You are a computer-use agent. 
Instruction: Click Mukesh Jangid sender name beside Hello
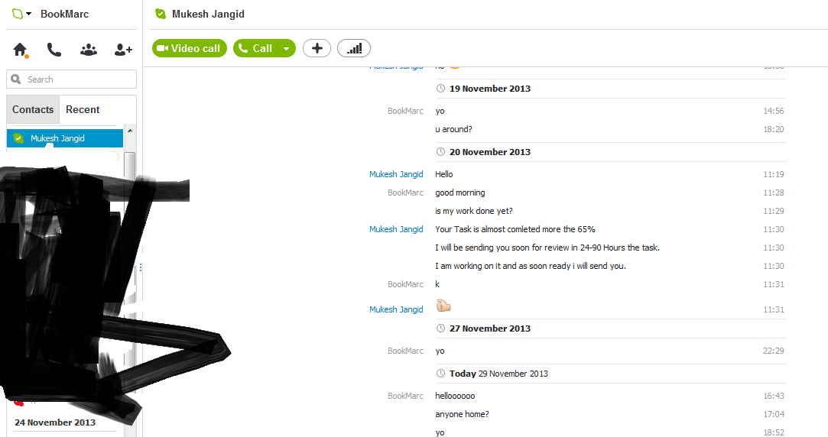click(396, 174)
